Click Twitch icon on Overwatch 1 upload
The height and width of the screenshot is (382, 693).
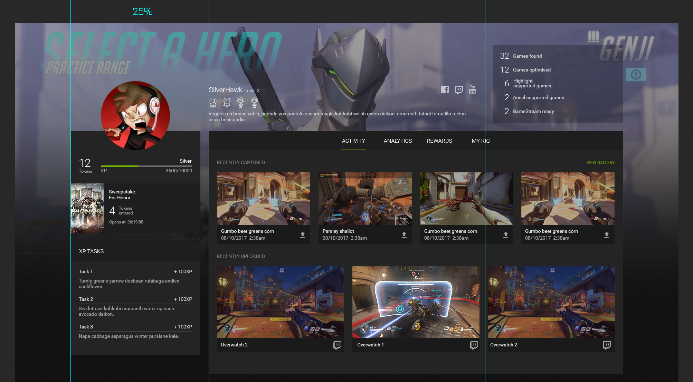coord(474,345)
